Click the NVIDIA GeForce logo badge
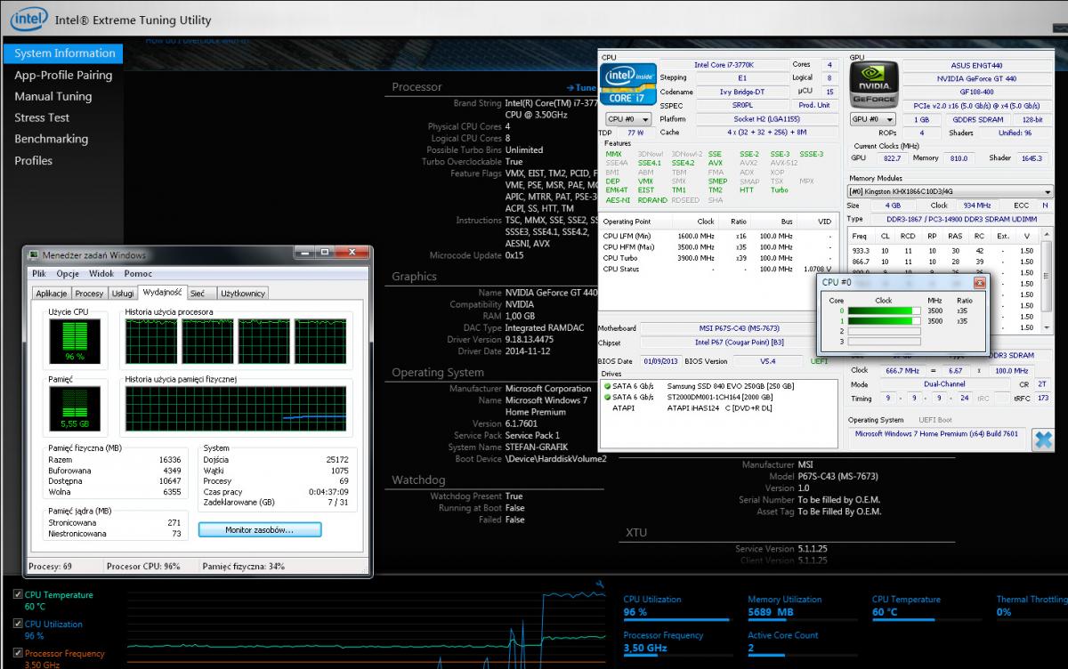Screen dimensions: 1068x669 pos(872,86)
